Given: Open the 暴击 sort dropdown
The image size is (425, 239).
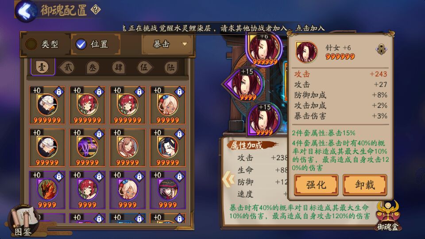Looking at the screenshot, I should 167,44.
